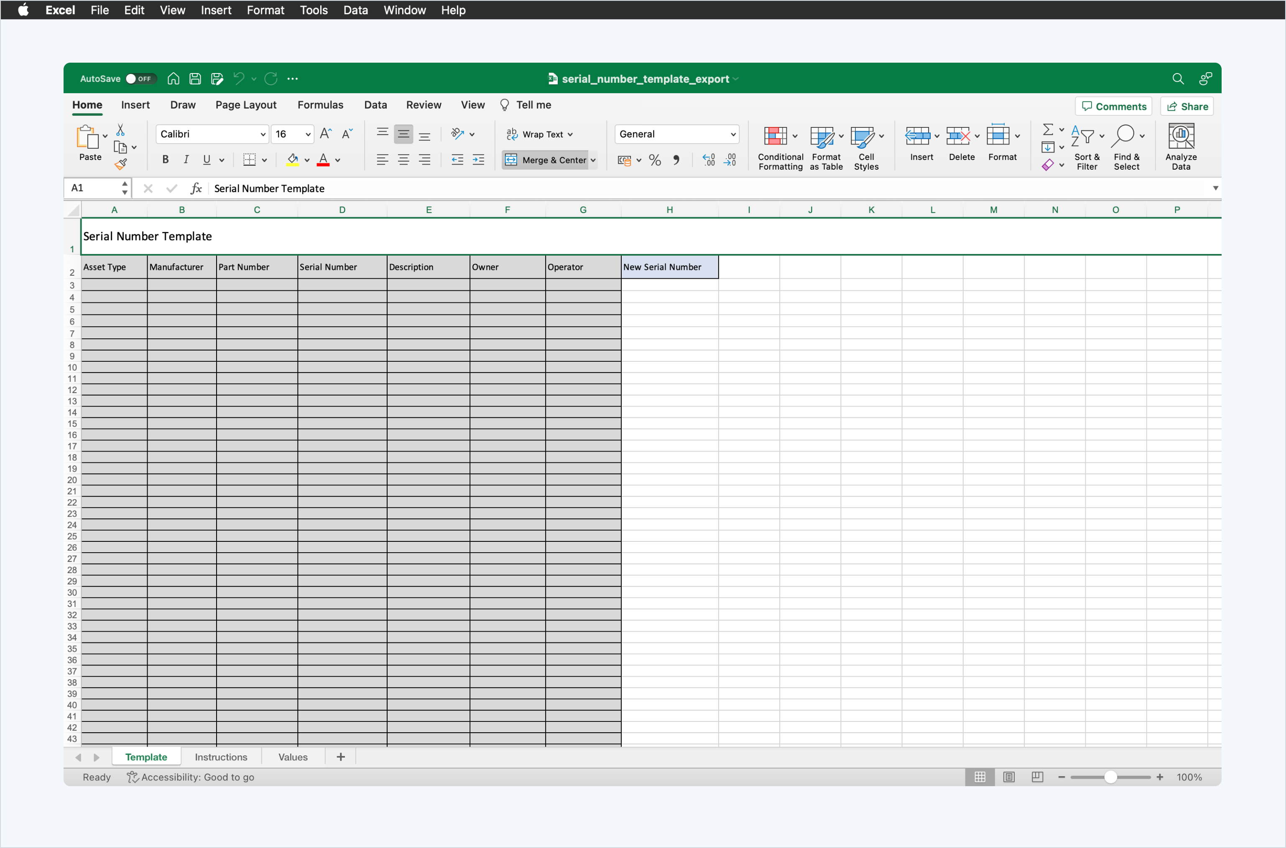This screenshot has width=1286, height=848.
Task: Click the Comments button
Action: point(1115,106)
